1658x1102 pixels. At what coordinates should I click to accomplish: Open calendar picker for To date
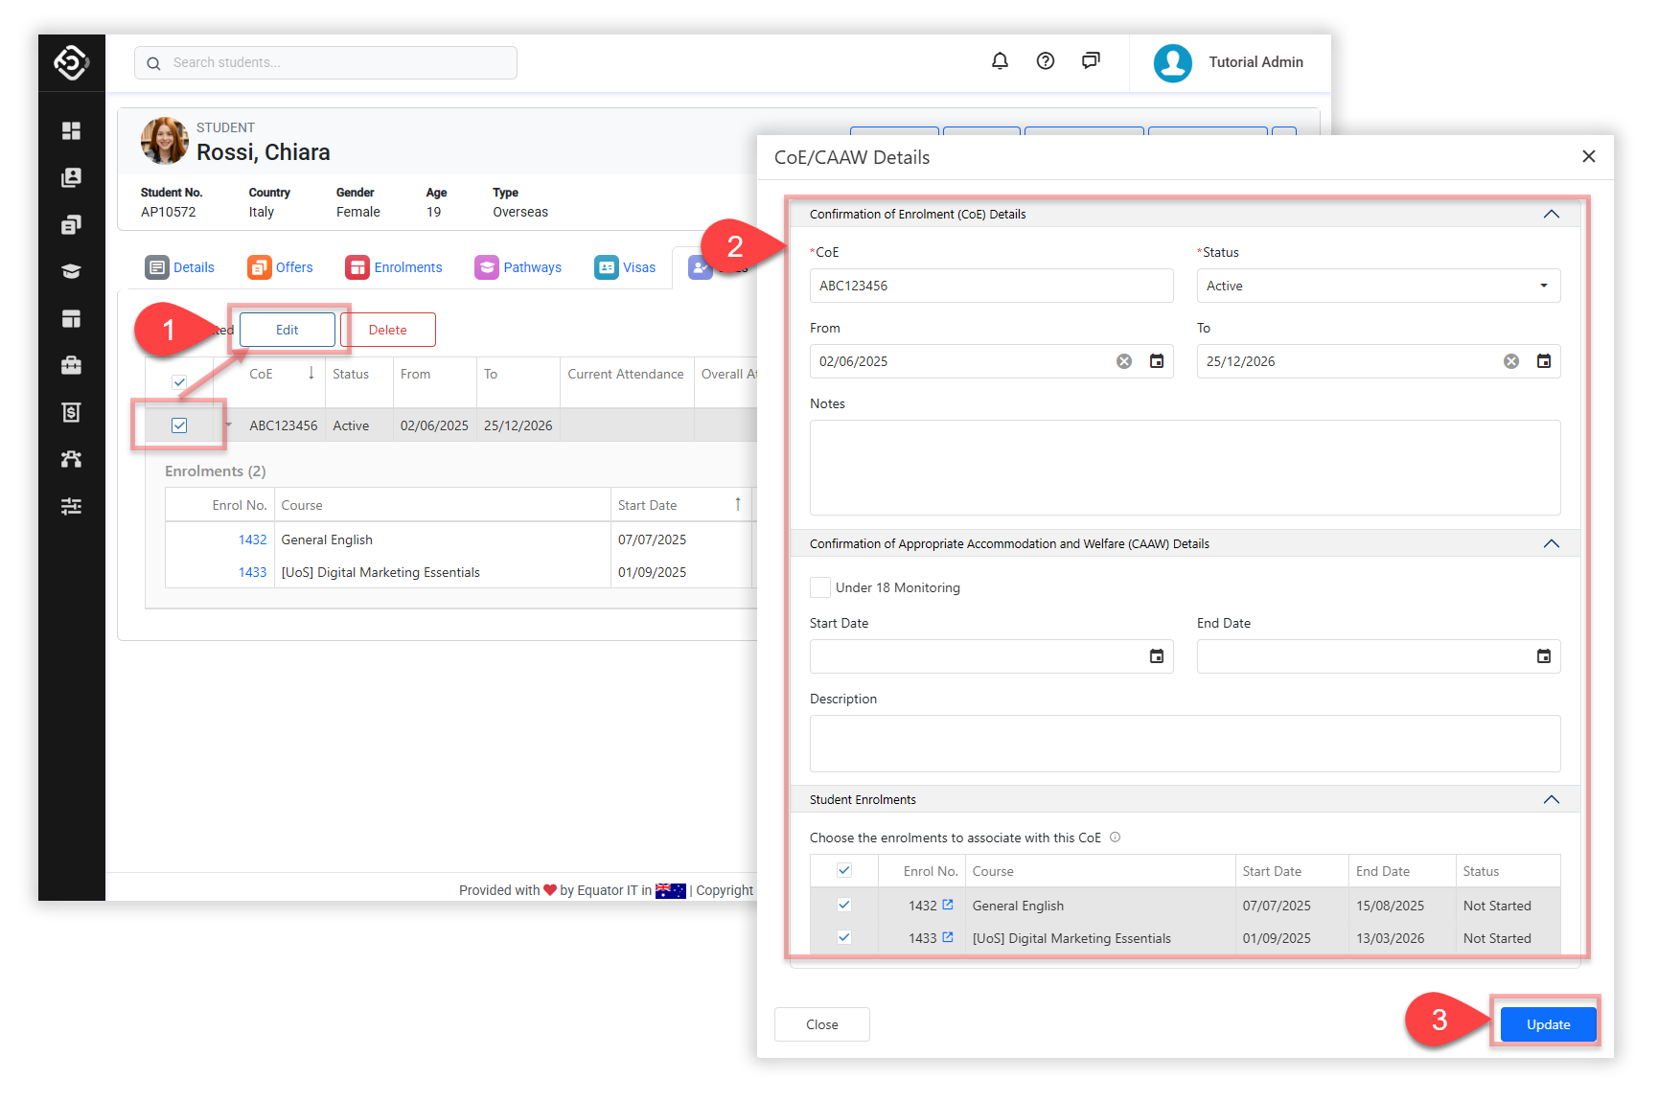1544,361
